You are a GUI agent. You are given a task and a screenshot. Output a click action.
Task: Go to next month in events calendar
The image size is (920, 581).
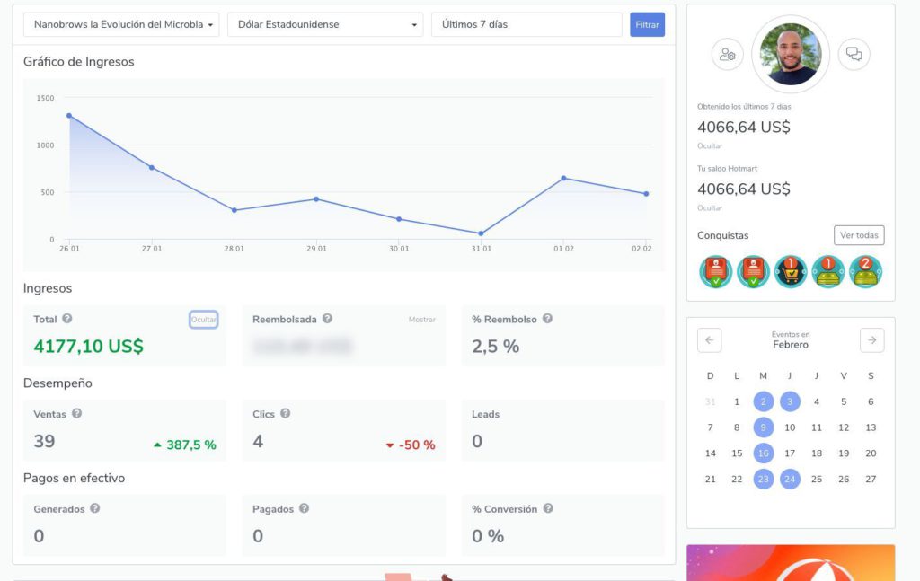coord(871,340)
